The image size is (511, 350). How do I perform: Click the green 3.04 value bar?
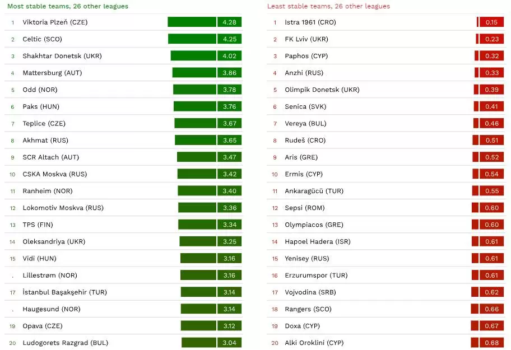[x=229, y=343]
